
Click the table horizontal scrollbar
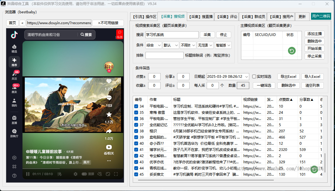pyautogui.click(x=206, y=180)
